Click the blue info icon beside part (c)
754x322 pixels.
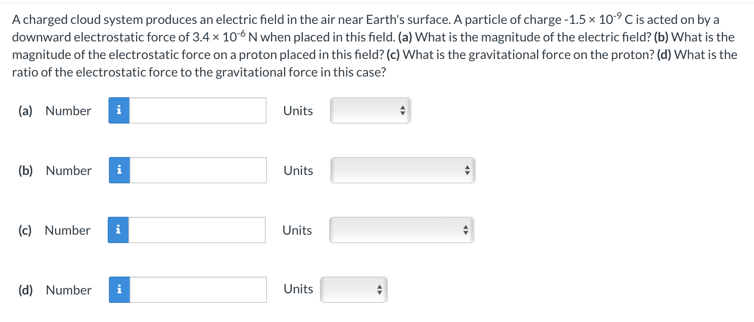(118, 230)
